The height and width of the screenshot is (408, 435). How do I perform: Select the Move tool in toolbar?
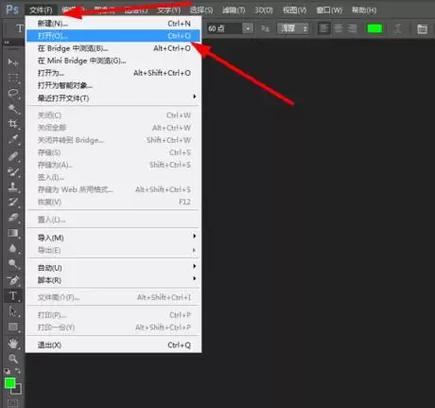pos(13,62)
